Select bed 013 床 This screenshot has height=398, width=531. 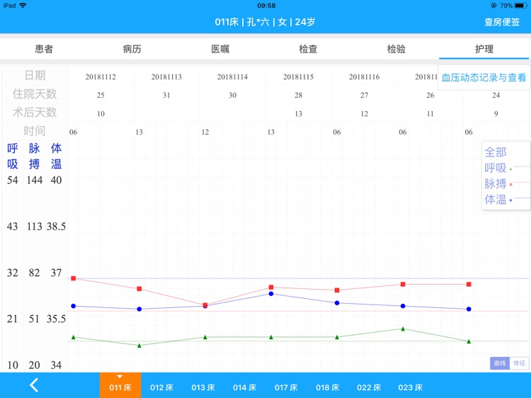(x=203, y=387)
